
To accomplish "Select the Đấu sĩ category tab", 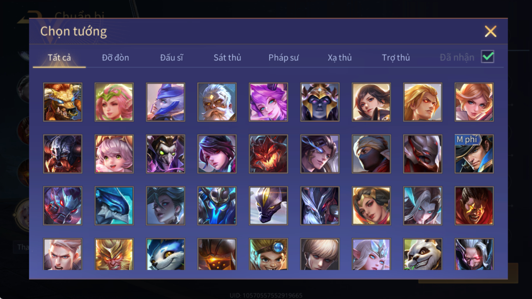I will coord(171,58).
